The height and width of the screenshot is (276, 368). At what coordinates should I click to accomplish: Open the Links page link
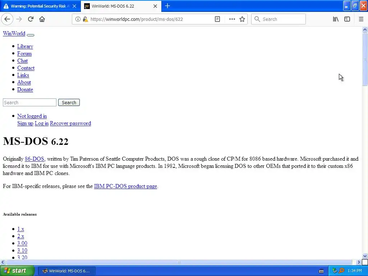[x=23, y=75]
